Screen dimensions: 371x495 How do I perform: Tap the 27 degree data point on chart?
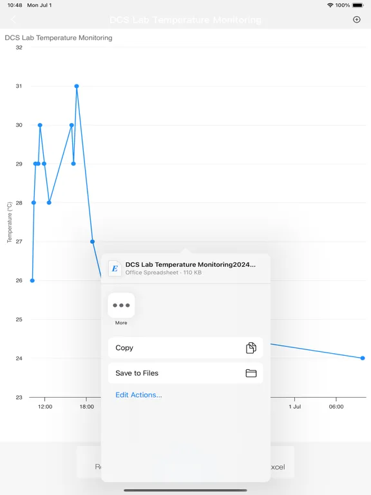pos(93,242)
